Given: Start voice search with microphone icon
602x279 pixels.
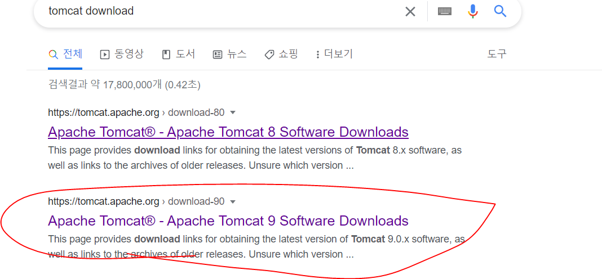Looking at the screenshot, I should coord(473,11).
